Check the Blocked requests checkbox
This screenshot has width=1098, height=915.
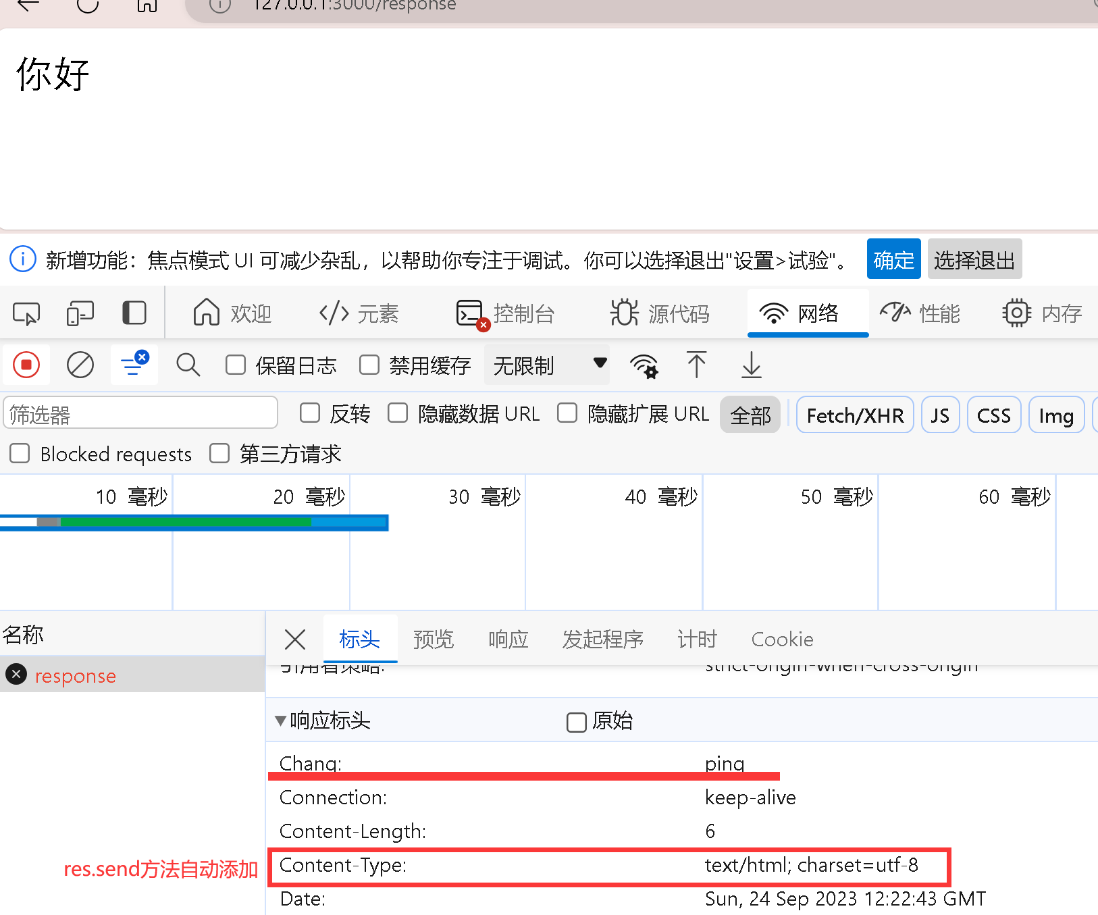pyautogui.click(x=20, y=453)
